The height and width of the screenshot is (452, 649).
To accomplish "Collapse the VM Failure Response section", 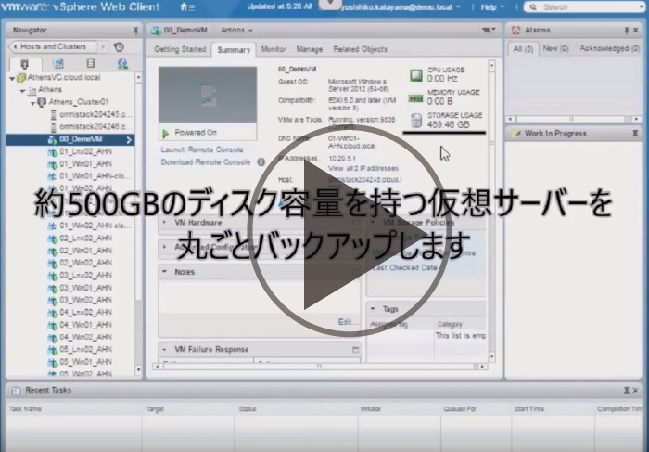I will point(165,350).
